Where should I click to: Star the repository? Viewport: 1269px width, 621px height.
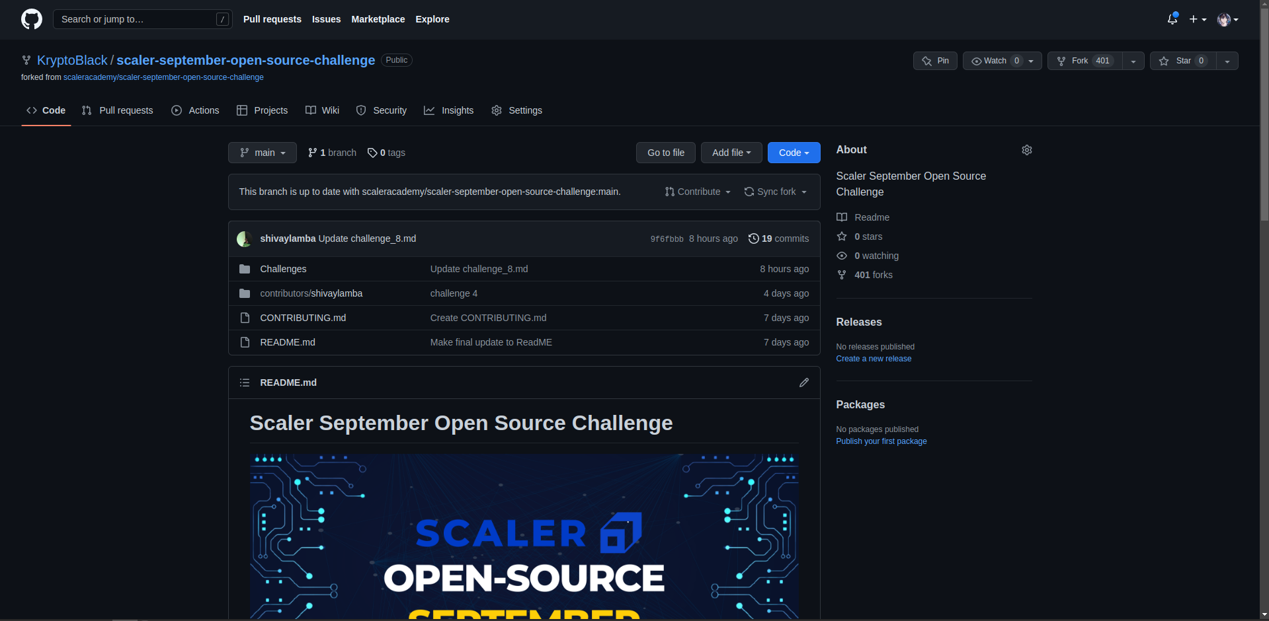pos(1182,61)
